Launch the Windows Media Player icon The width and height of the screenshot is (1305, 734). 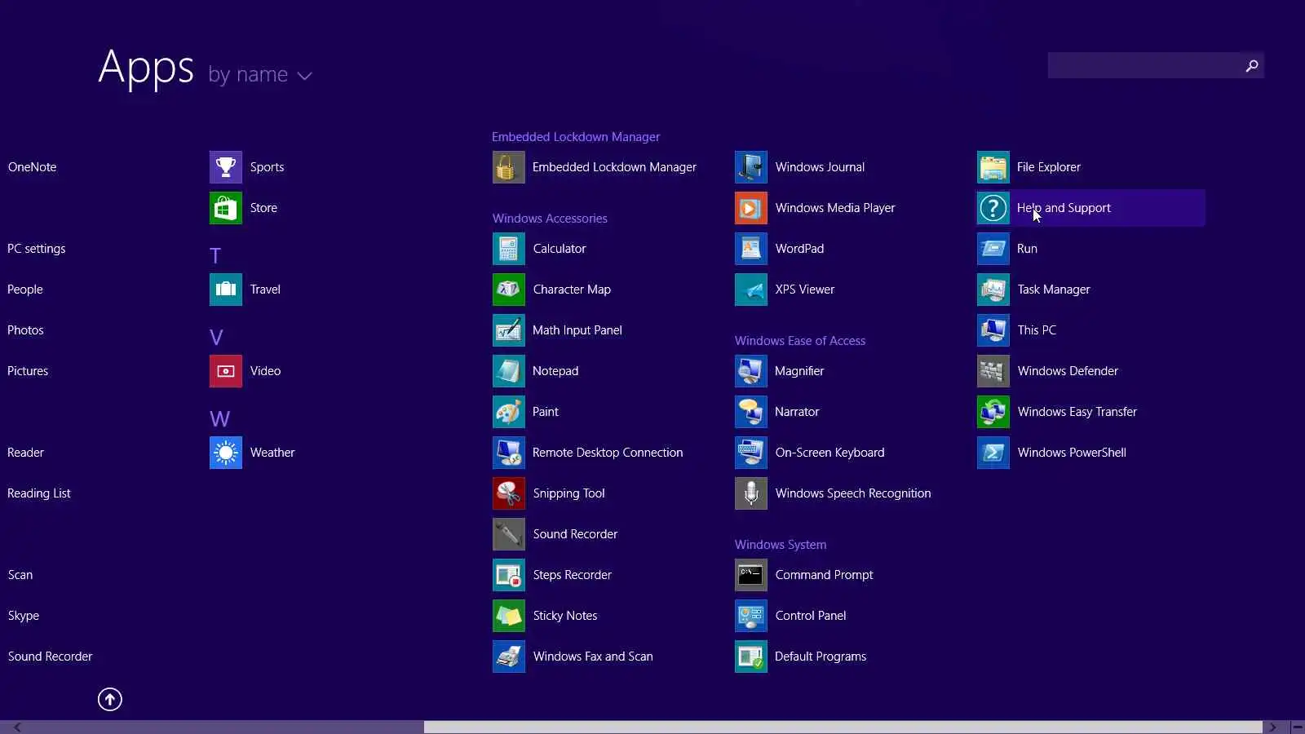coord(751,208)
